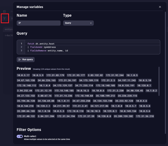Click the fieldsAdd ipAddress query line
The height and width of the screenshot is (146, 168).
pos(41,47)
